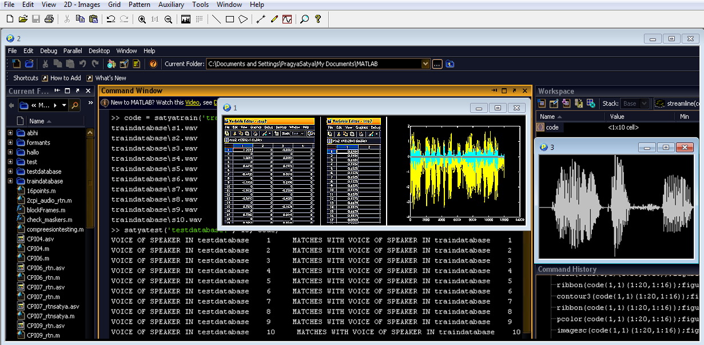
Task: Browse for folder with ellipsis button
Action: 437,64
